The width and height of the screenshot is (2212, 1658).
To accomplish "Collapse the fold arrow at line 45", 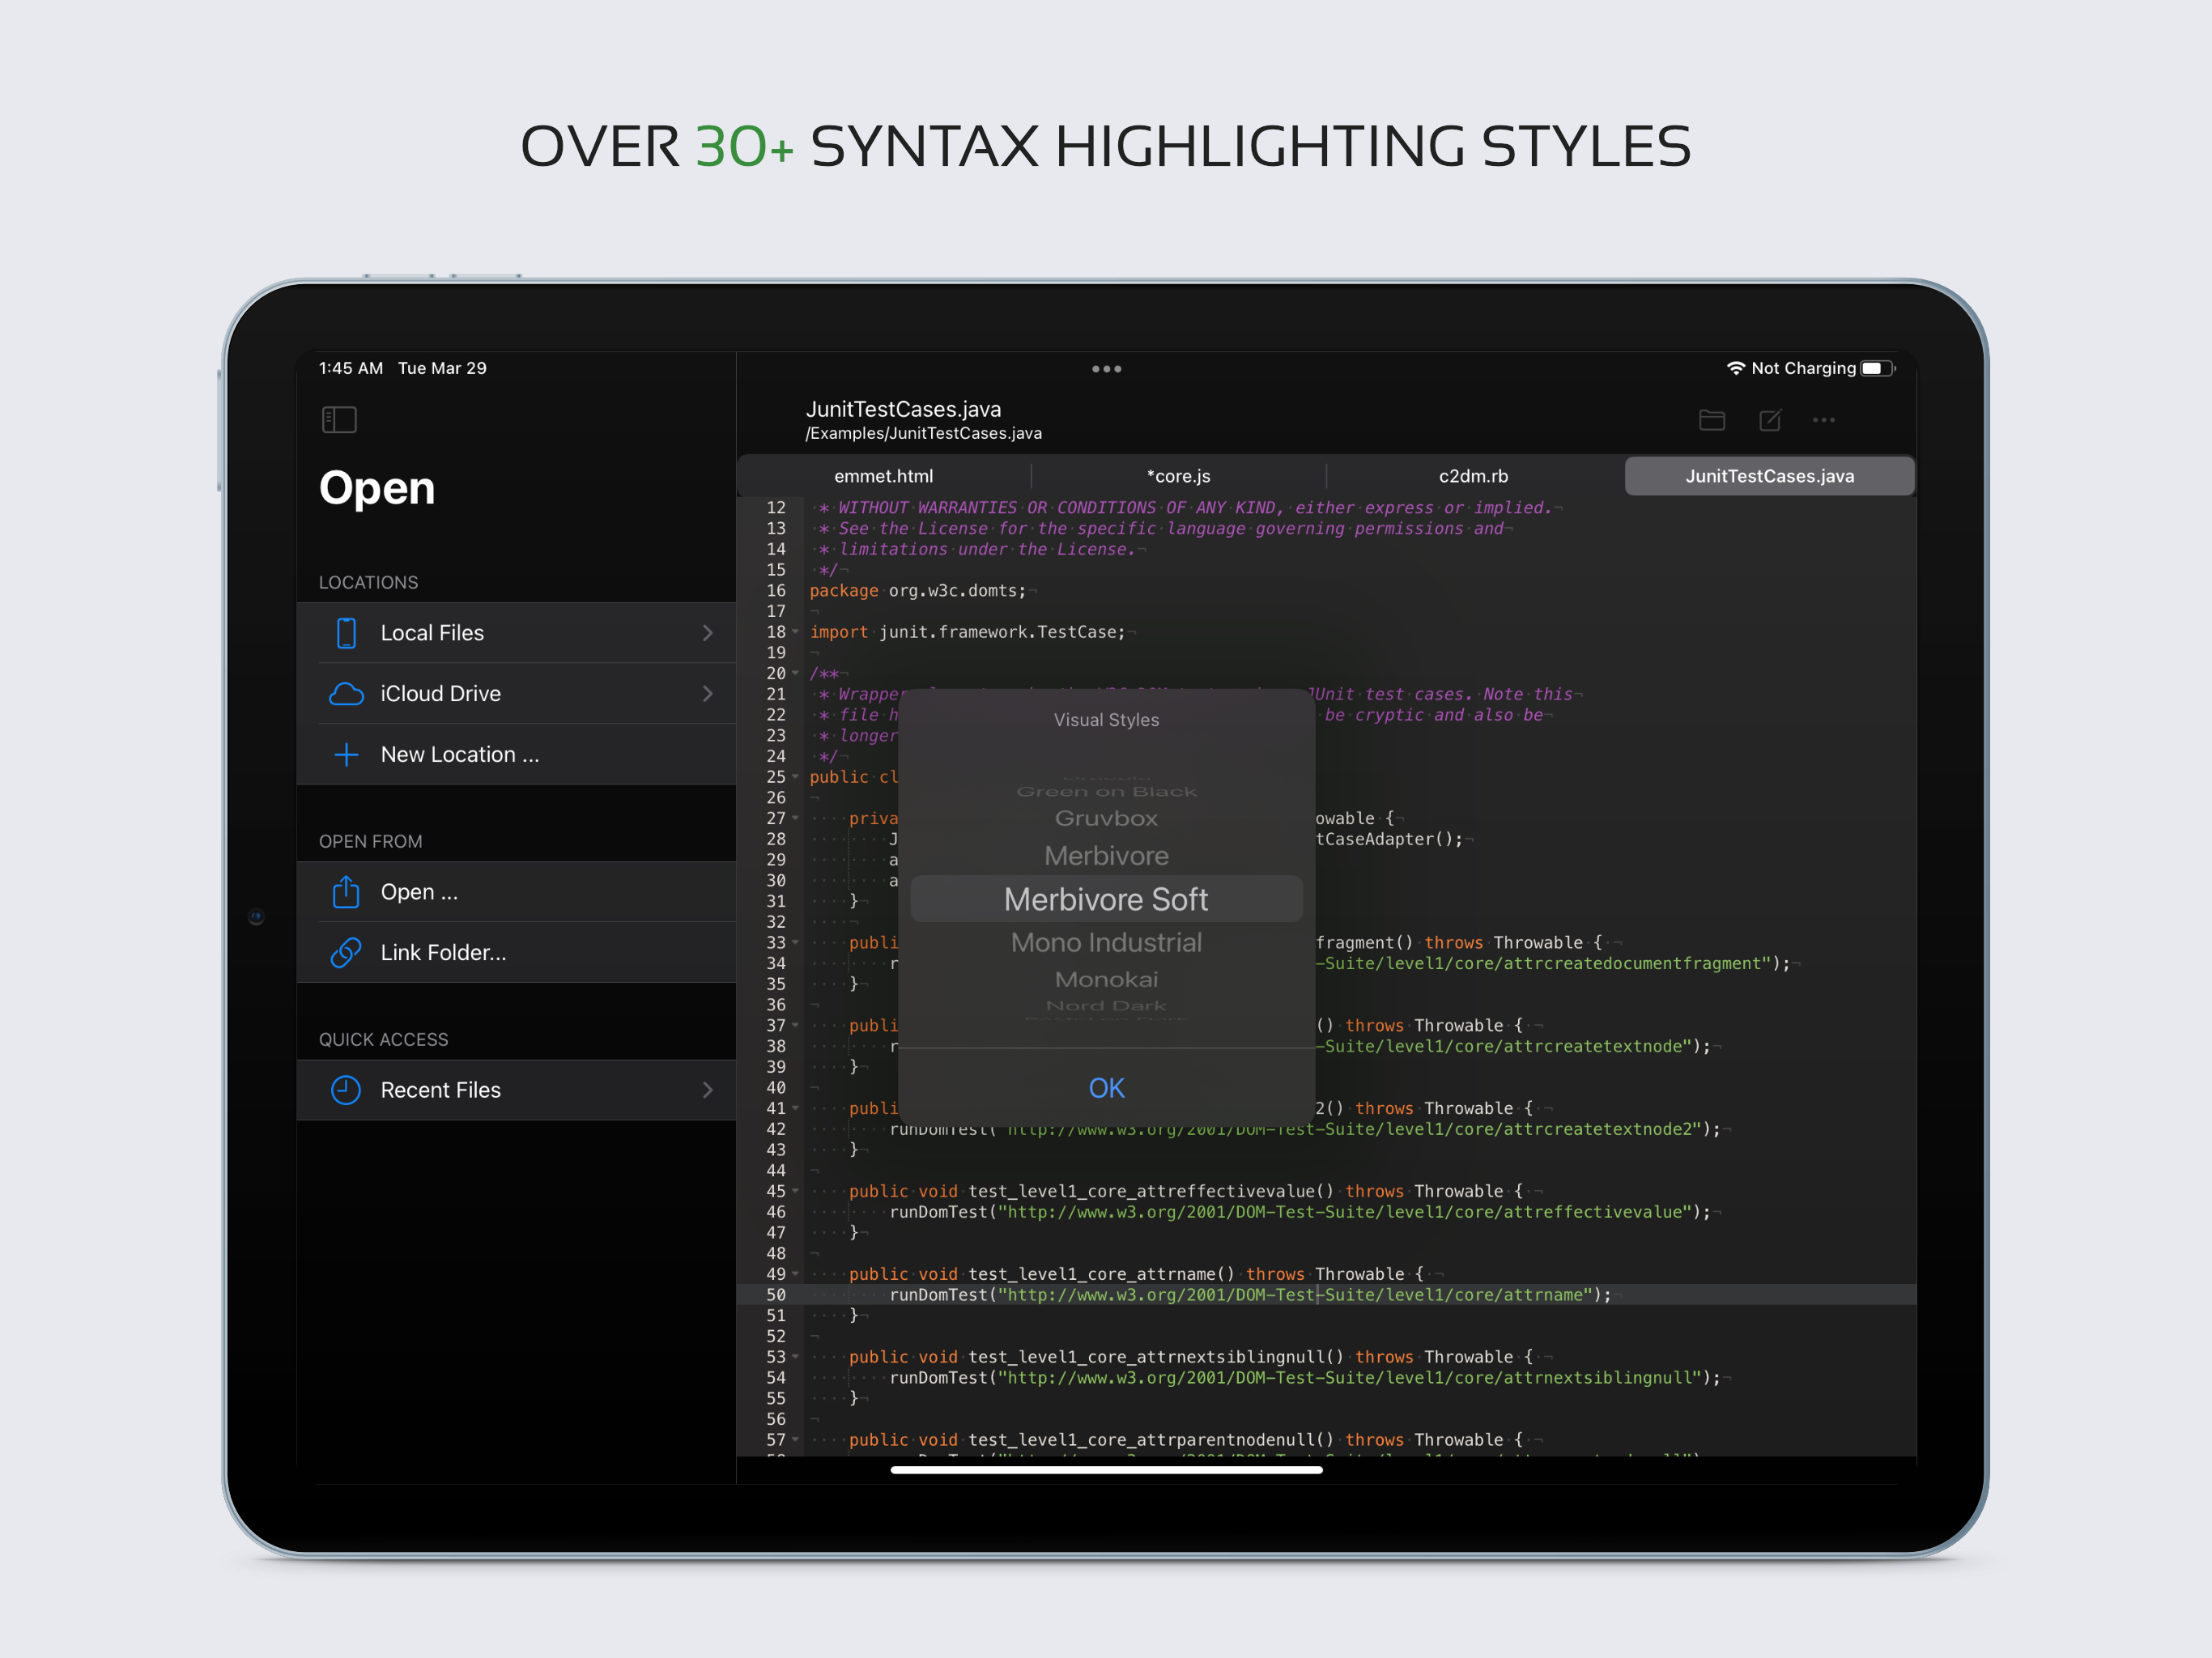I will (796, 1191).
